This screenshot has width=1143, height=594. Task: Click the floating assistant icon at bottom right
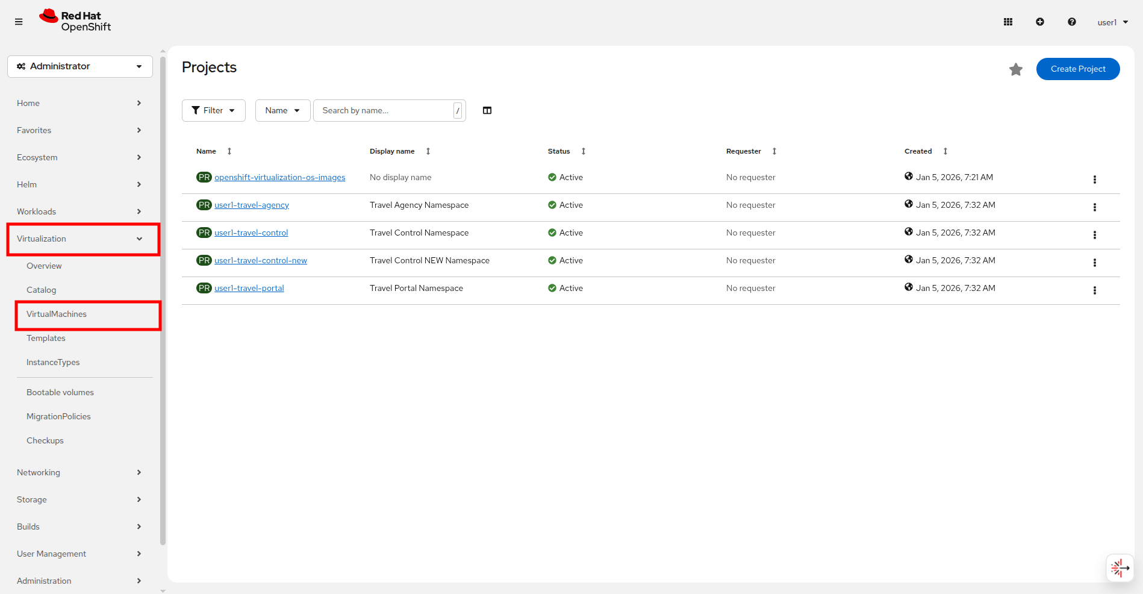click(1120, 567)
